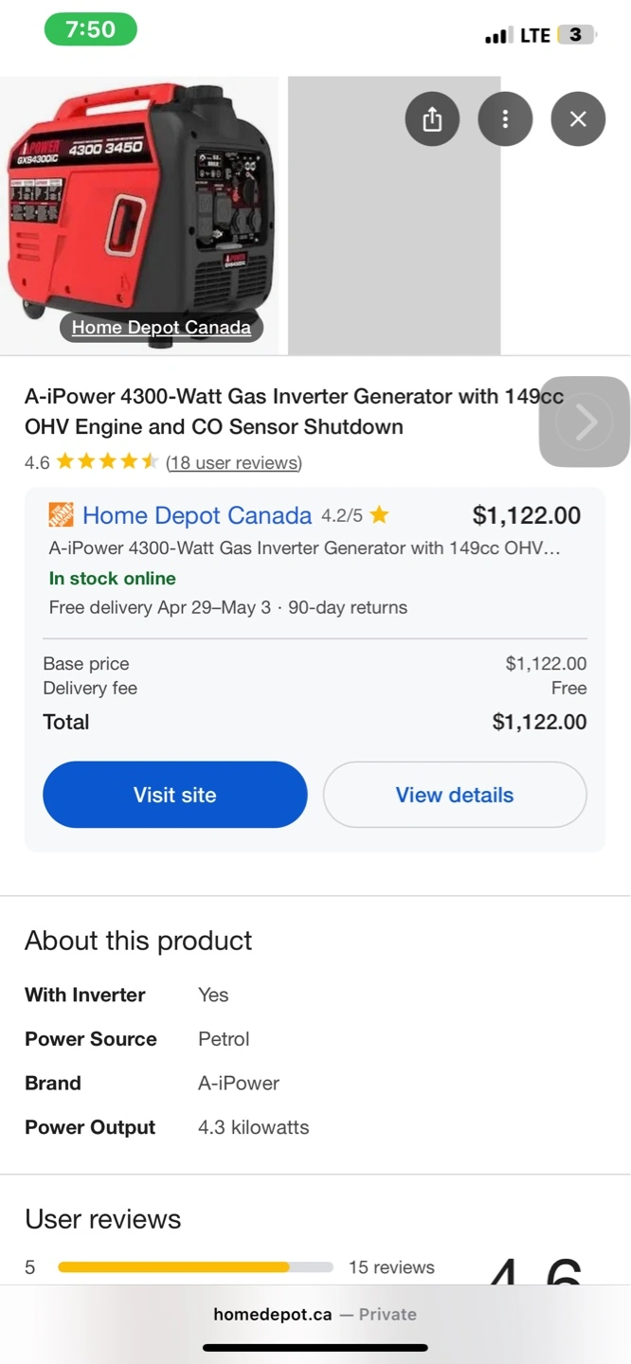Tap the 4.6 star rating stars
Viewport: 631px width, 1364px height.
click(x=107, y=462)
